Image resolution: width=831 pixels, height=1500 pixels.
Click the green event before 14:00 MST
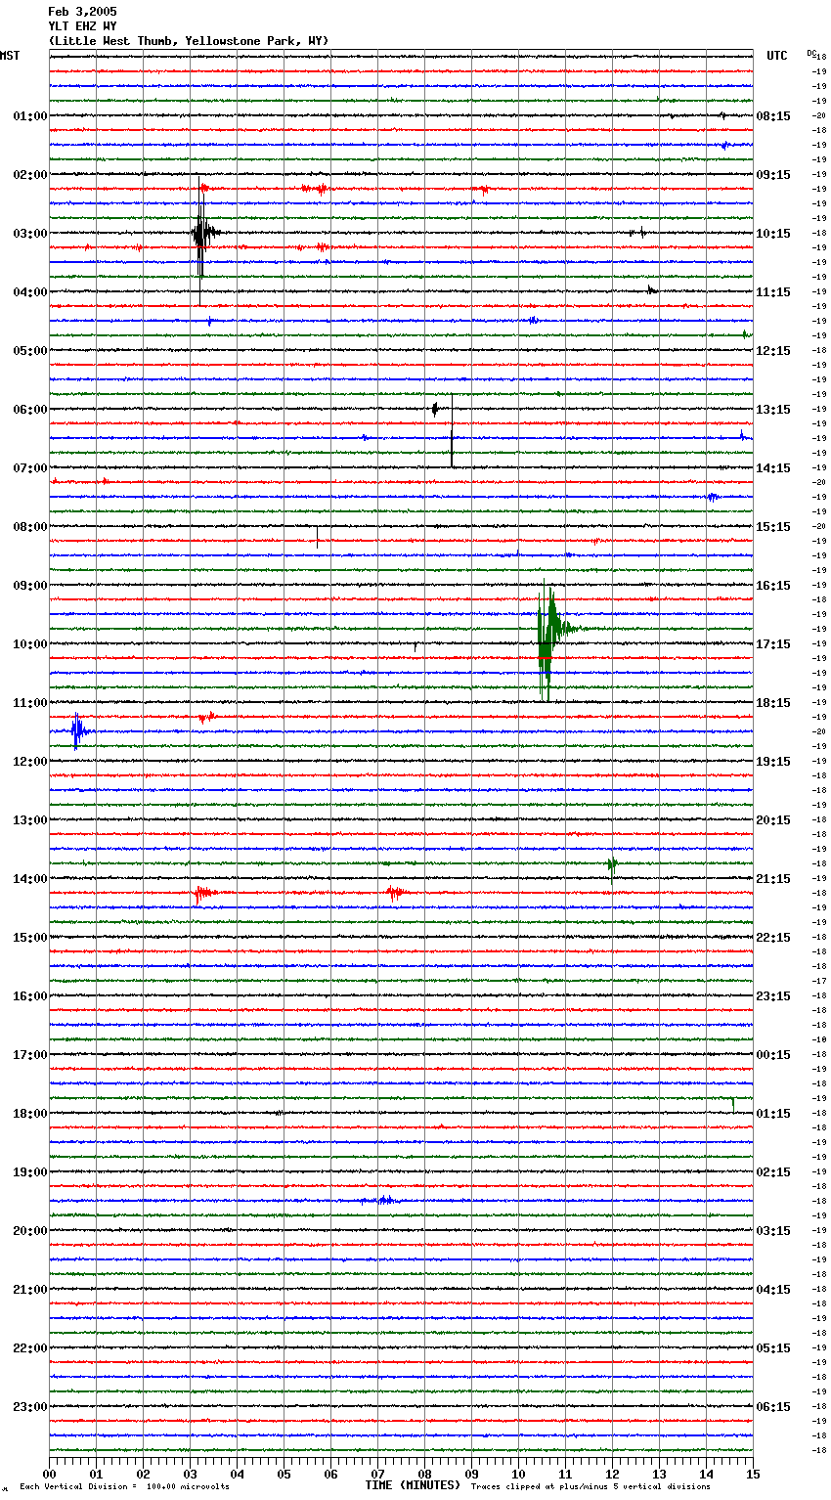click(x=612, y=863)
